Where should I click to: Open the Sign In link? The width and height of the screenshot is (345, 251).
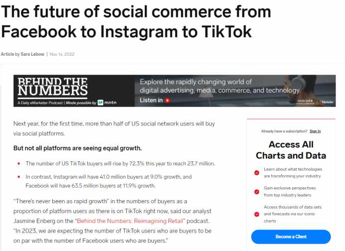[x=315, y=131]
